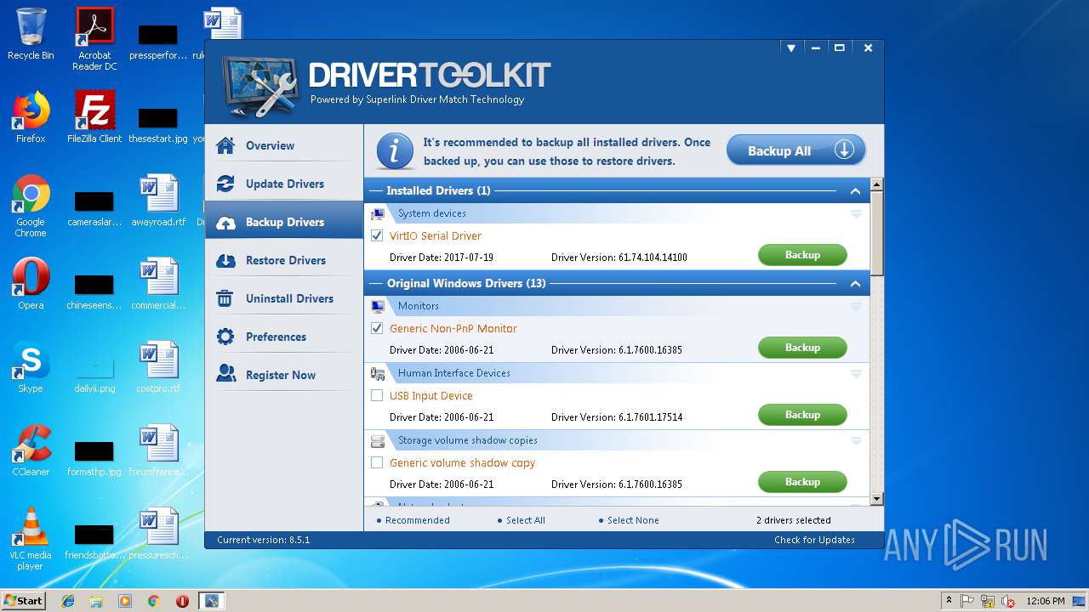Screen dimensions: 1089x612
Task: Select the FileZilla Client desktop icon
Action: (x=94, y=117)
